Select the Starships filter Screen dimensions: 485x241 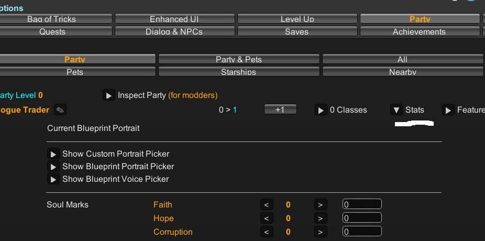(238, 72)
